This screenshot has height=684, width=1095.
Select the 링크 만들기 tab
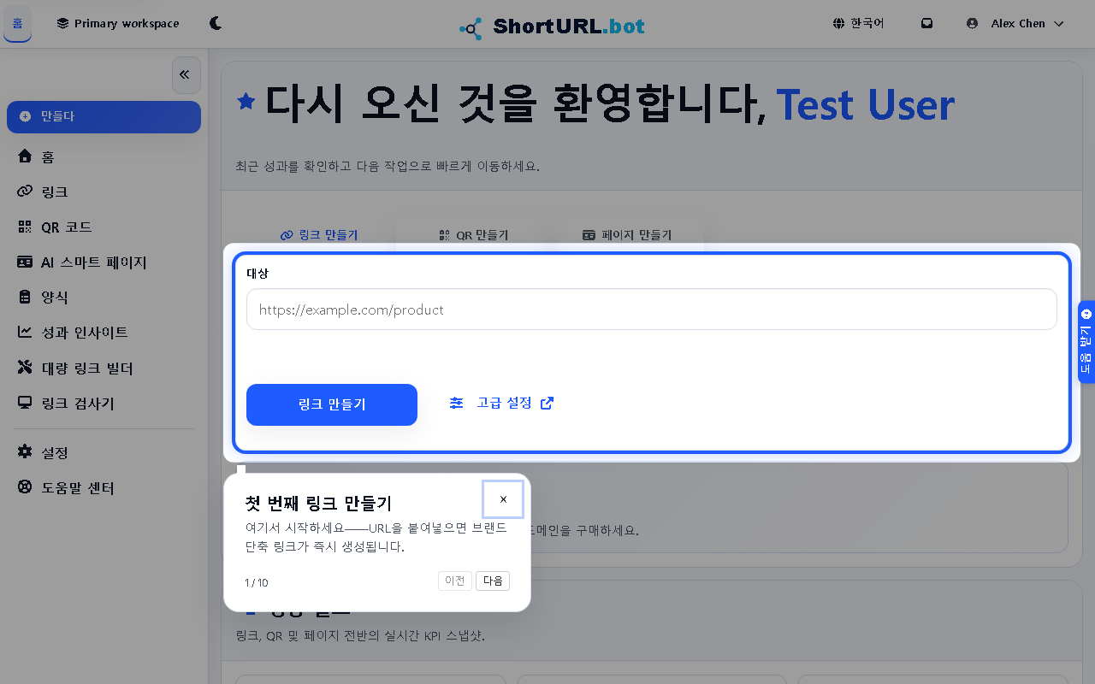(319, 235)
